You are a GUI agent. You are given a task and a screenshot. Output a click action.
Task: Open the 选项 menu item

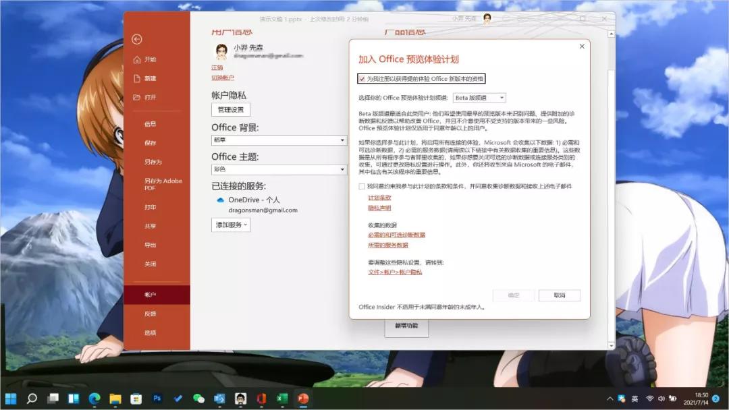tap(149, 334)
